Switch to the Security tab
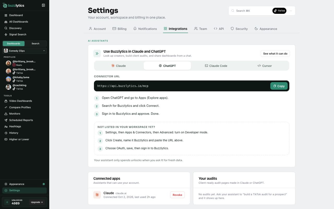Image resolution: width=334 pixels, height=209 pixels. pos(239,29)
